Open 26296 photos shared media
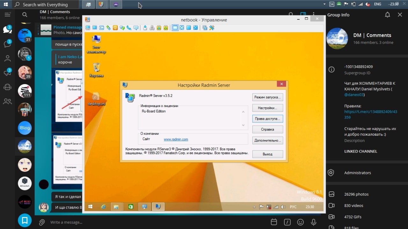Screen dimensions: 408x229 click(367, 194)
